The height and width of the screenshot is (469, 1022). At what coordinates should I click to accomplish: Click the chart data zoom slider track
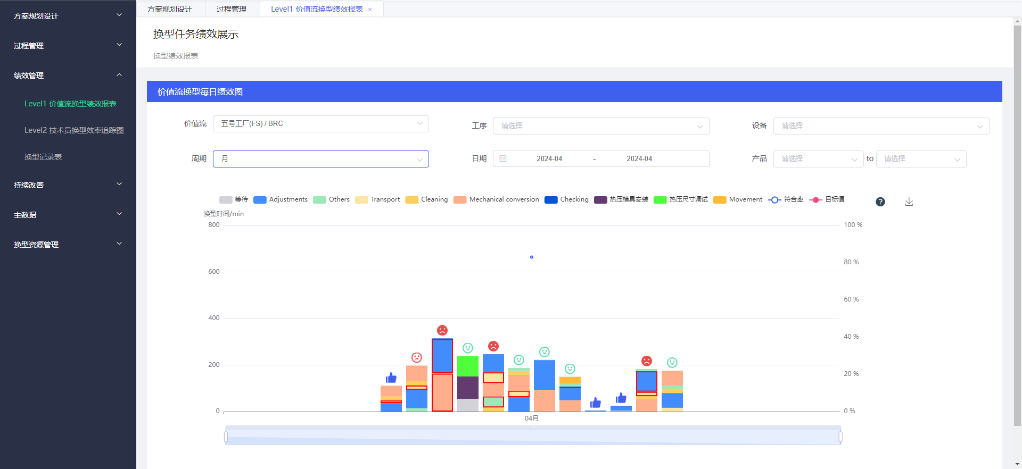[533, 437]
